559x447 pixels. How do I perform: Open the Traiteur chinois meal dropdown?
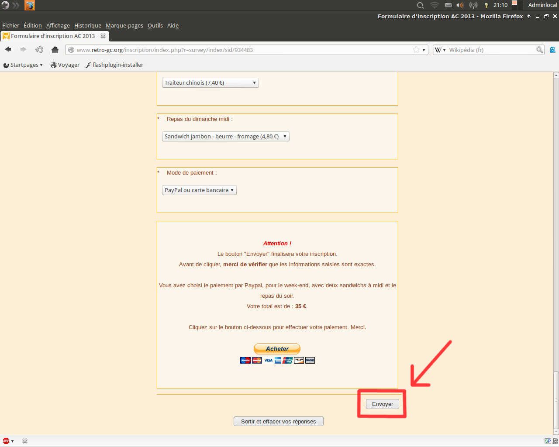coord(210,83)
